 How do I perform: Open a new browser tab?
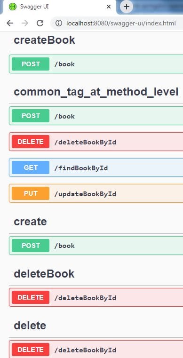(127, 7)
